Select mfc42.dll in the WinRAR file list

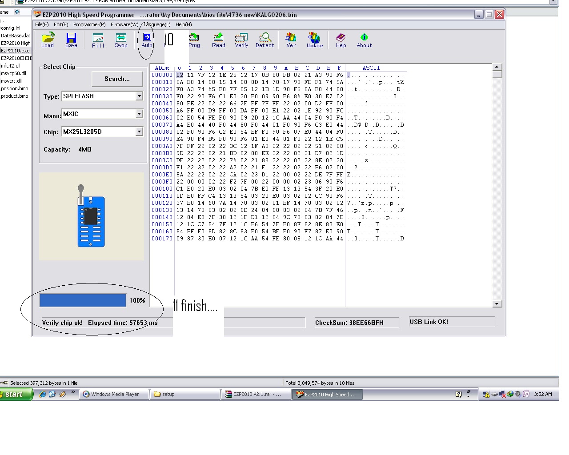click(x=11, y=66)
